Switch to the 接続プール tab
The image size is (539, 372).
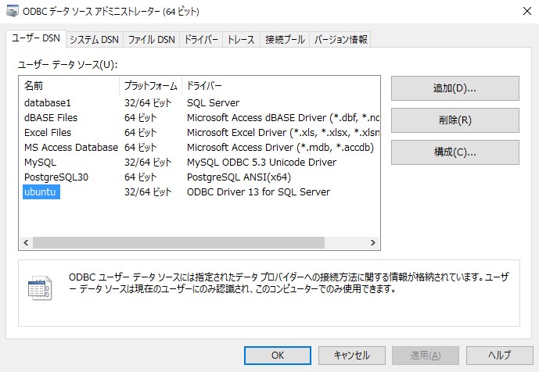(285, 40)
